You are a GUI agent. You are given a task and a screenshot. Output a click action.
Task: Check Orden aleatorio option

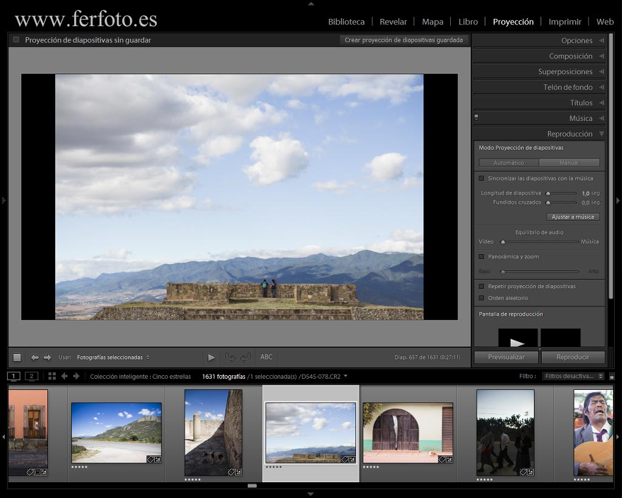point(481,298)
